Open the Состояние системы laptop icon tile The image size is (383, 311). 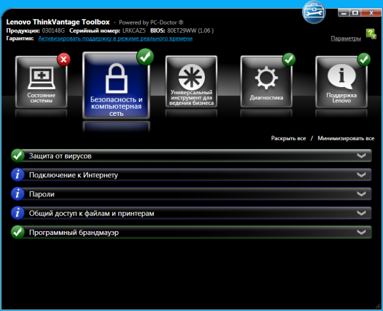tap(41, 82)
